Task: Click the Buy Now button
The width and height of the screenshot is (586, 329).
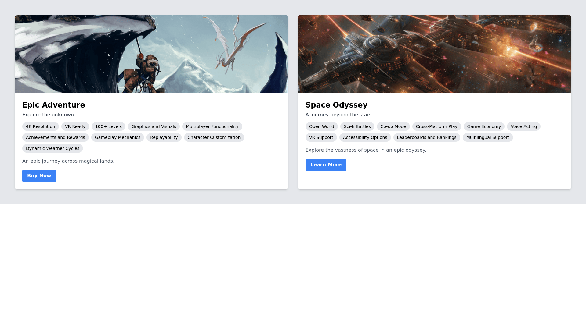Action: (x=39, y=176)
